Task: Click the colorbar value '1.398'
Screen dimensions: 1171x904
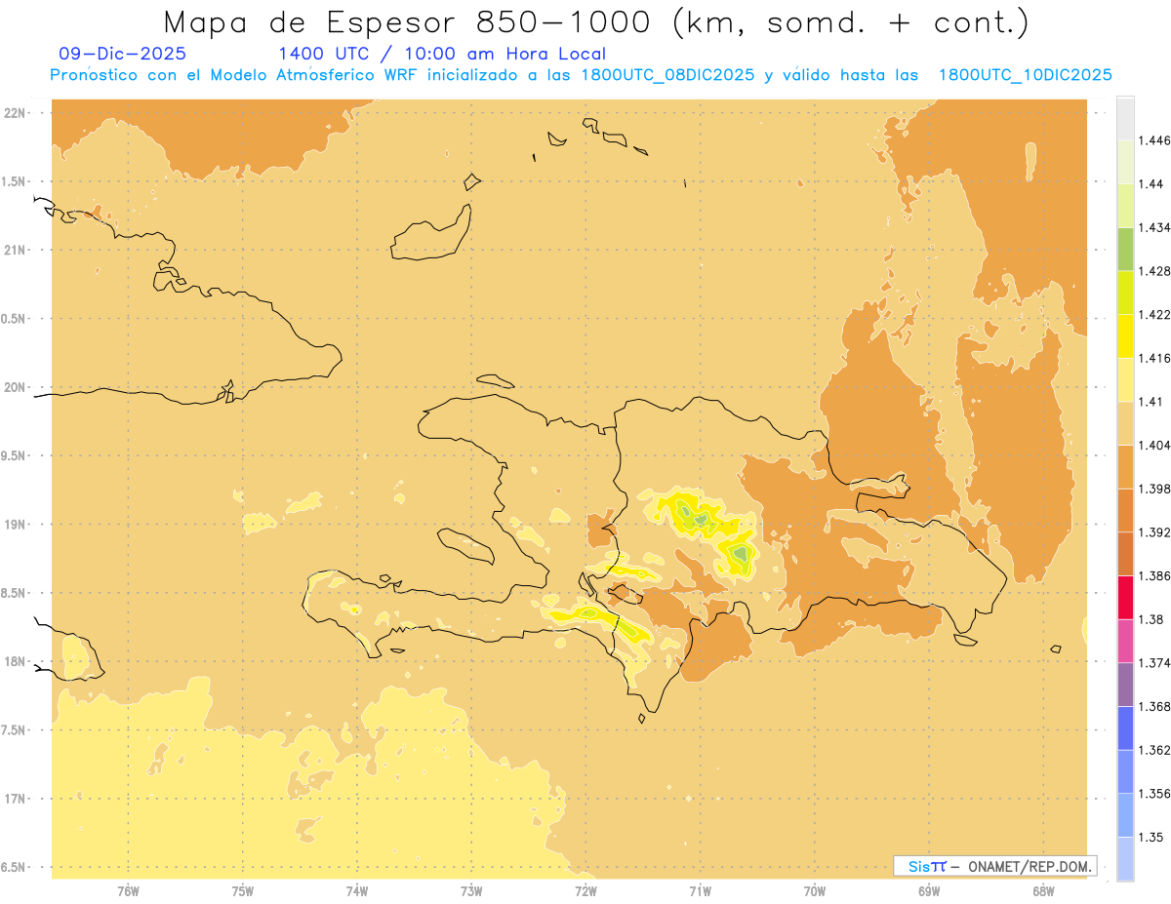Action: 1154,489
